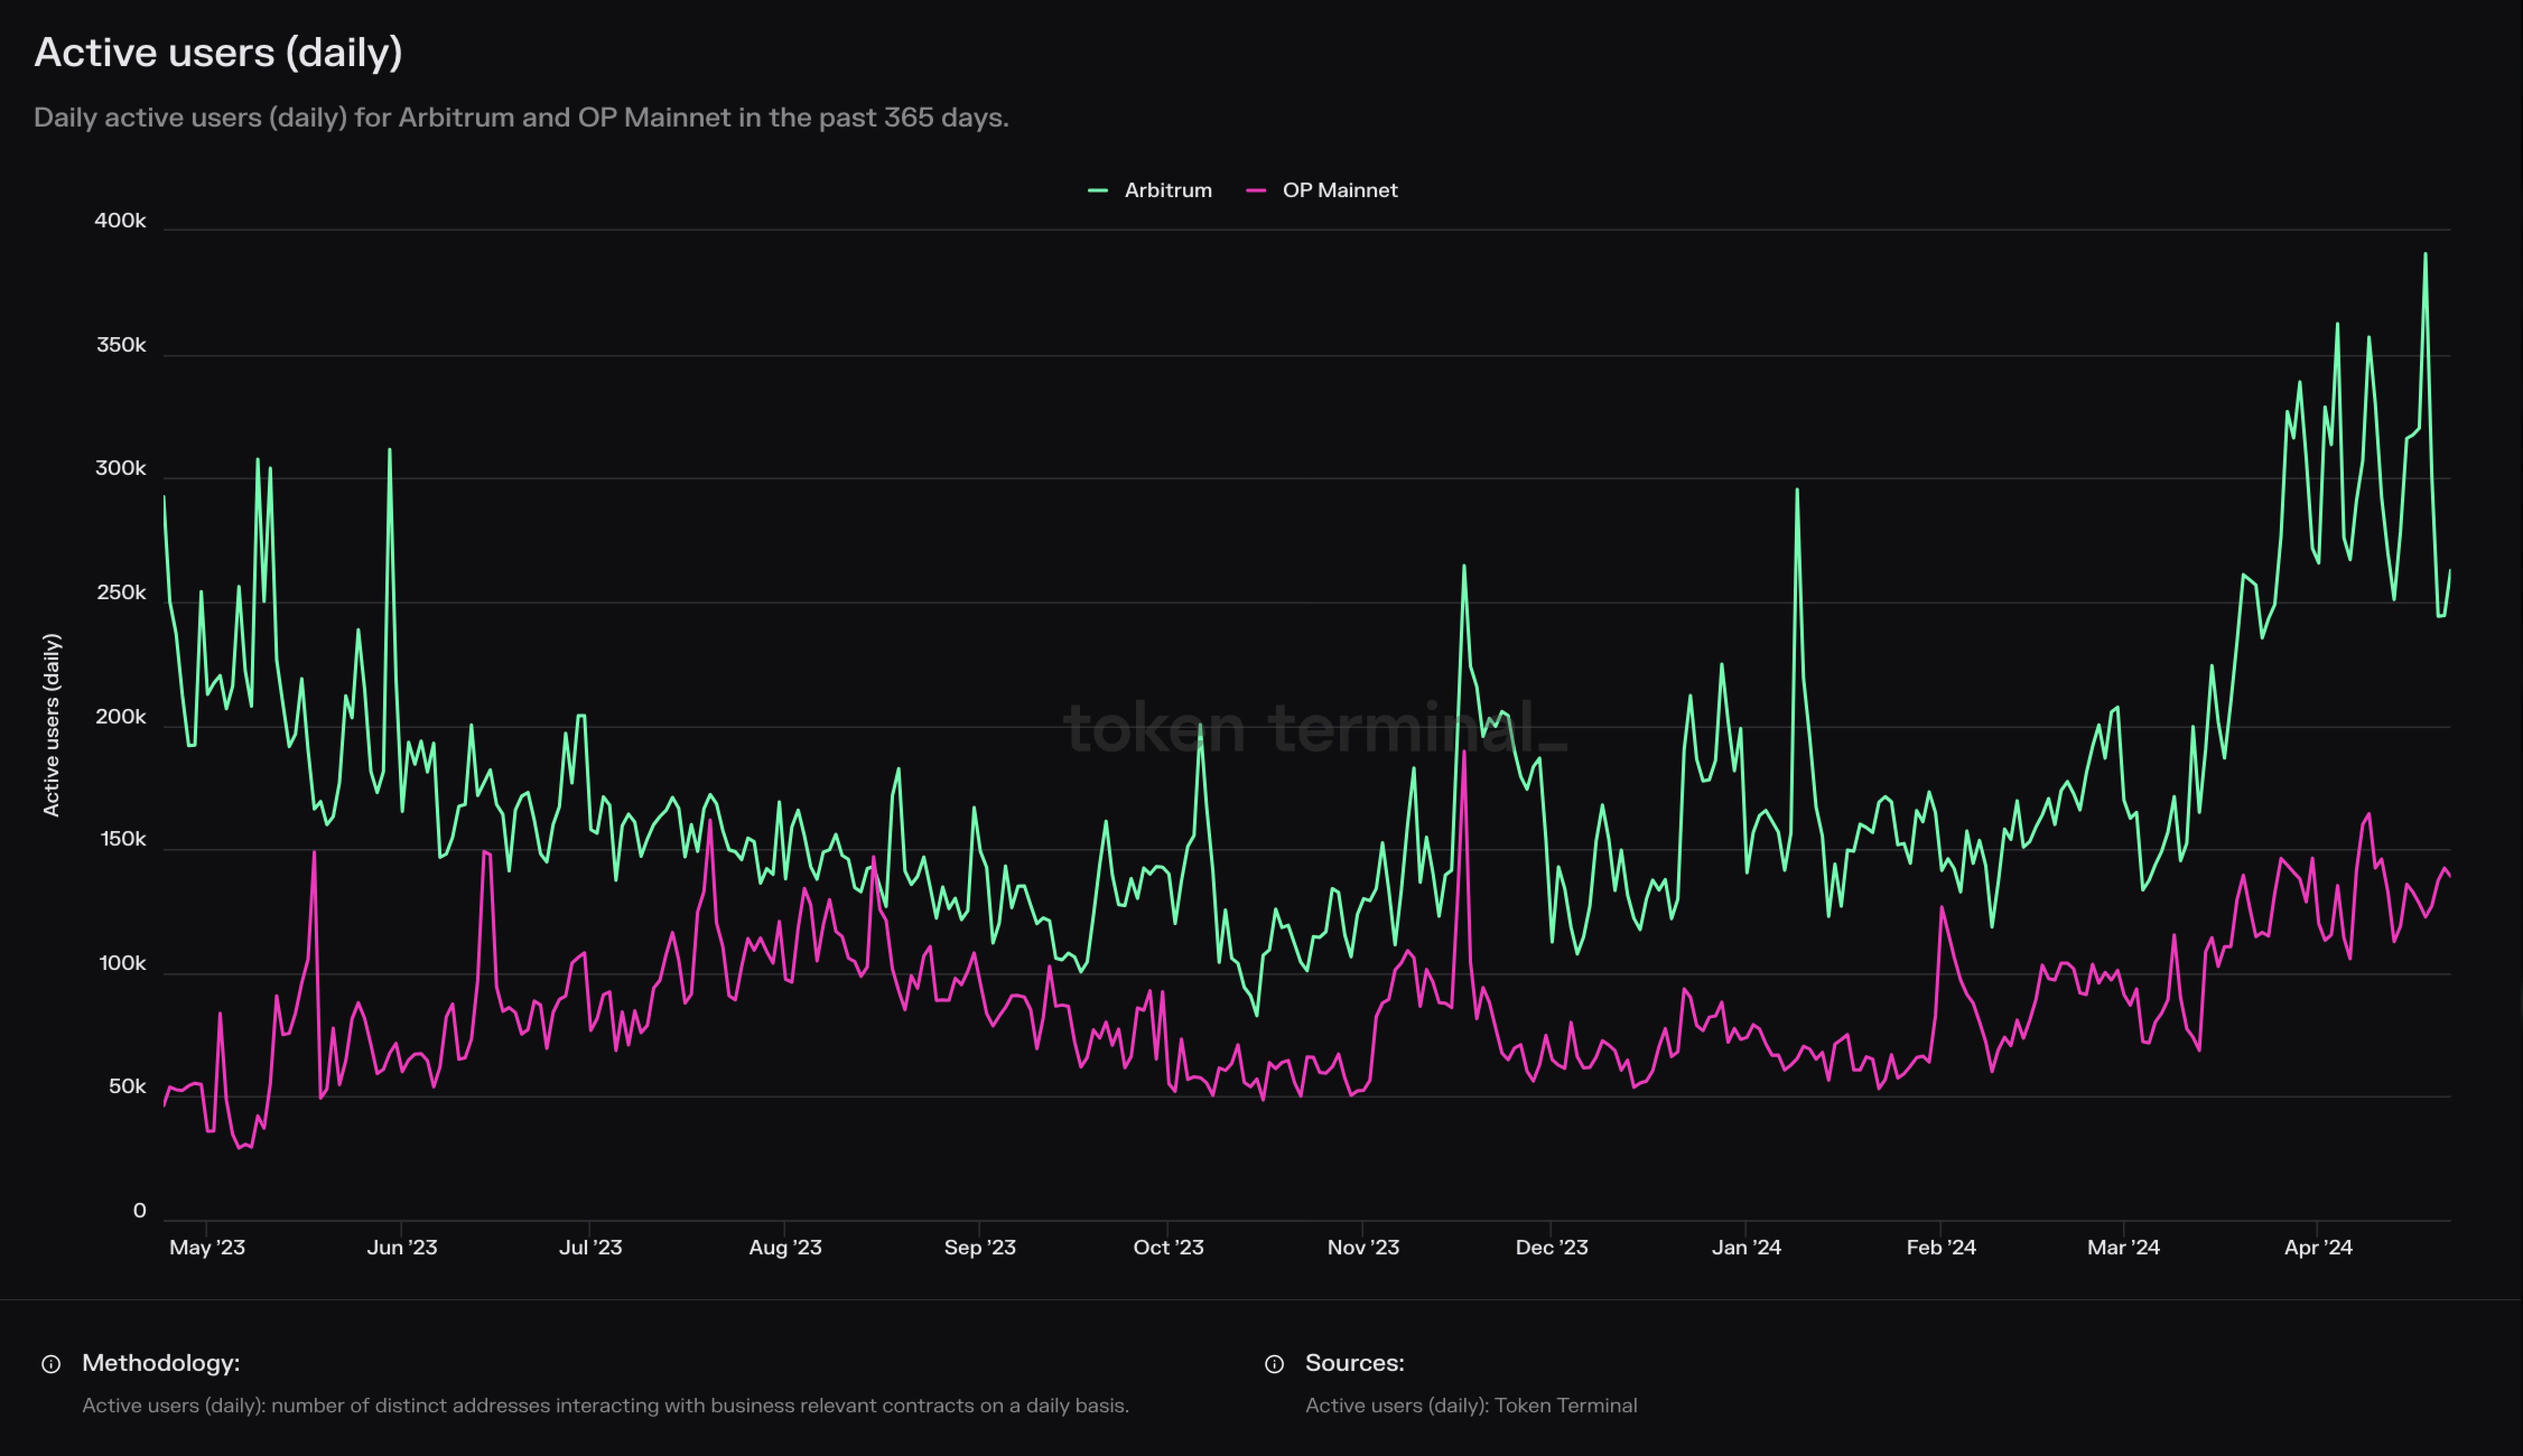2523x1456 pixels.
Task: Click the pink OP Mainnet legend marker
Action: [1256, 190]
